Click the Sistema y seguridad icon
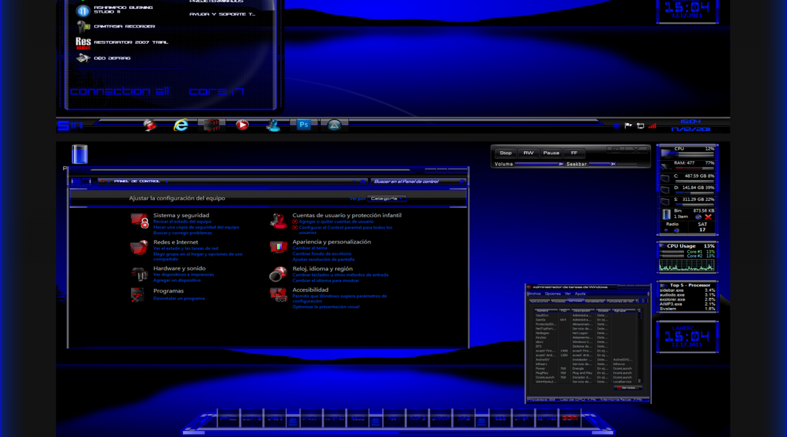 click(x=139, y=221)
